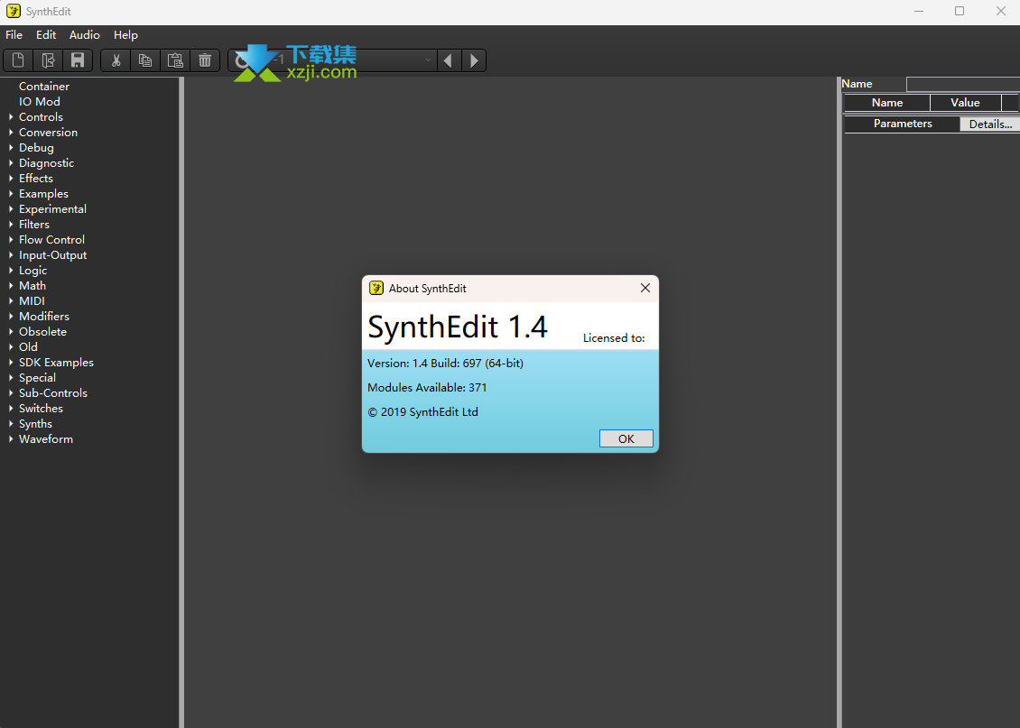Expand the Diagnostic module category
The height and width of the screenshot is (728, 1020).
11,163
